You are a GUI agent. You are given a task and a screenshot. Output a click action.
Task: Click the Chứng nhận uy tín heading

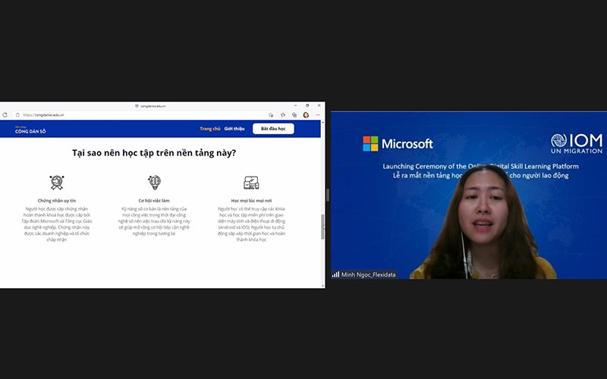[x=56, y=201]
